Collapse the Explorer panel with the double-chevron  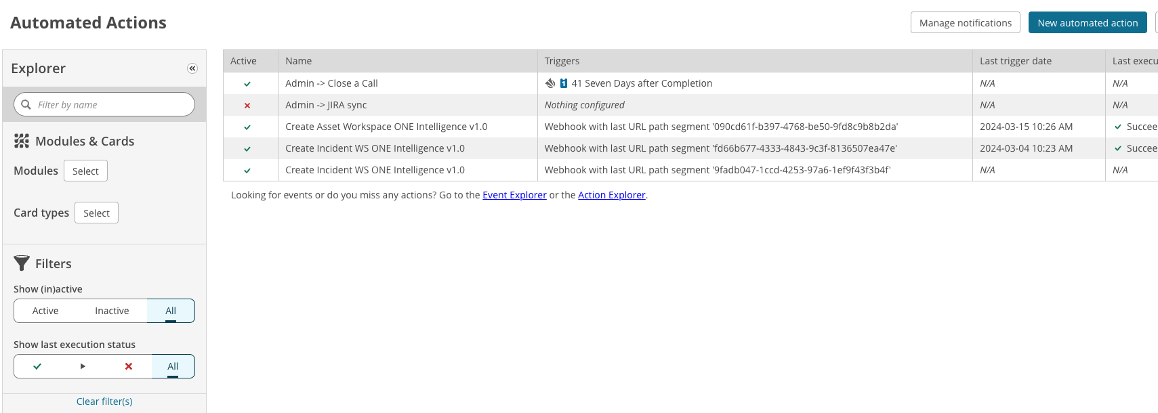192,68
